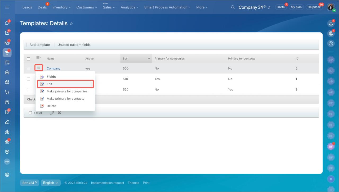Open the Company row actions menu icon
Viewport: 339px width, 192px height.
pyautogui.click(x=39, y=68)
